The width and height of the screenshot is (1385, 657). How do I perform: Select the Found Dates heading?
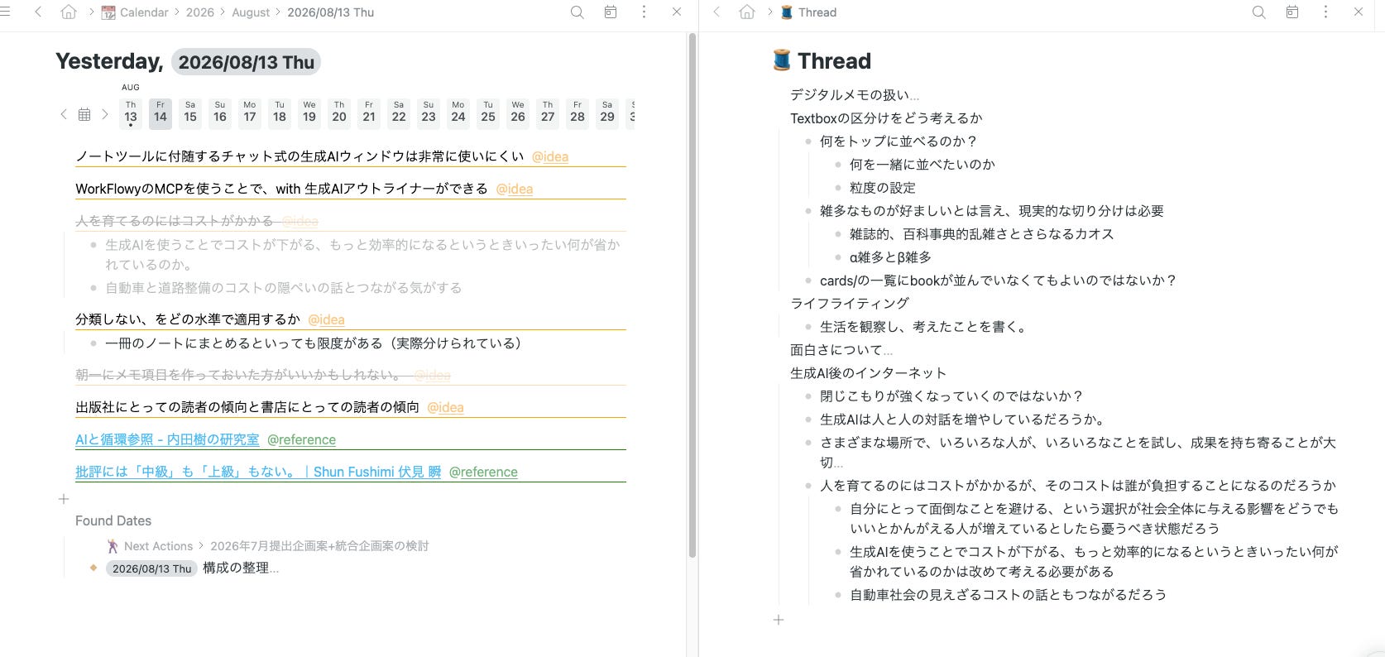pos(113,520)
